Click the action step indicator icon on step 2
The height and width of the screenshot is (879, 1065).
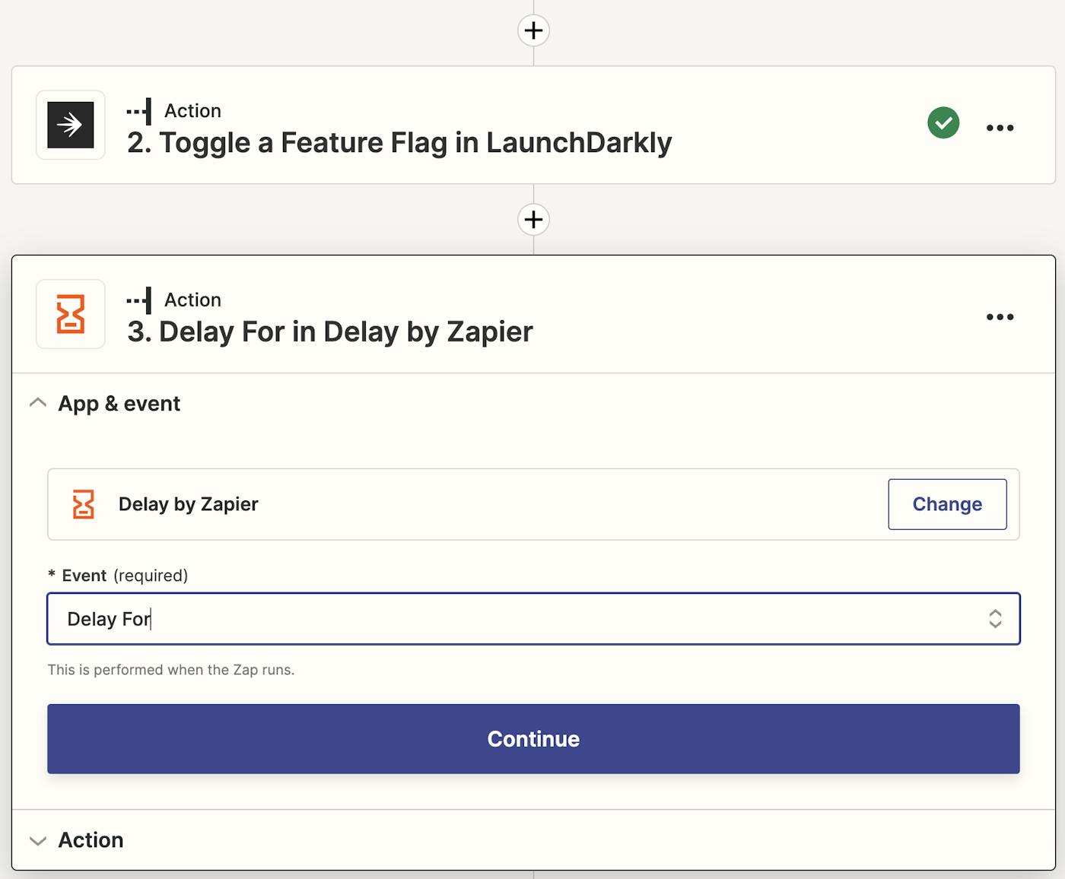click(139, 111)
